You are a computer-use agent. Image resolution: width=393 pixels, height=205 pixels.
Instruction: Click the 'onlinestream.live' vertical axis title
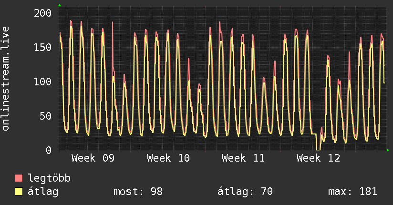(5, 79)
